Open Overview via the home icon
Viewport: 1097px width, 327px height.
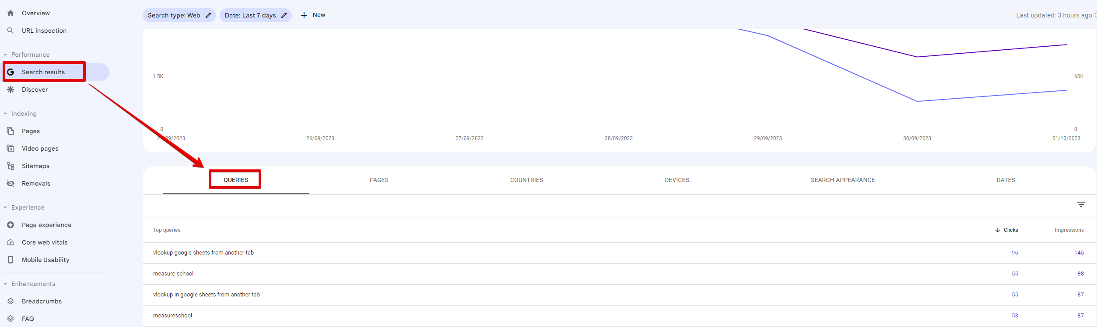[x=11, y=13]
